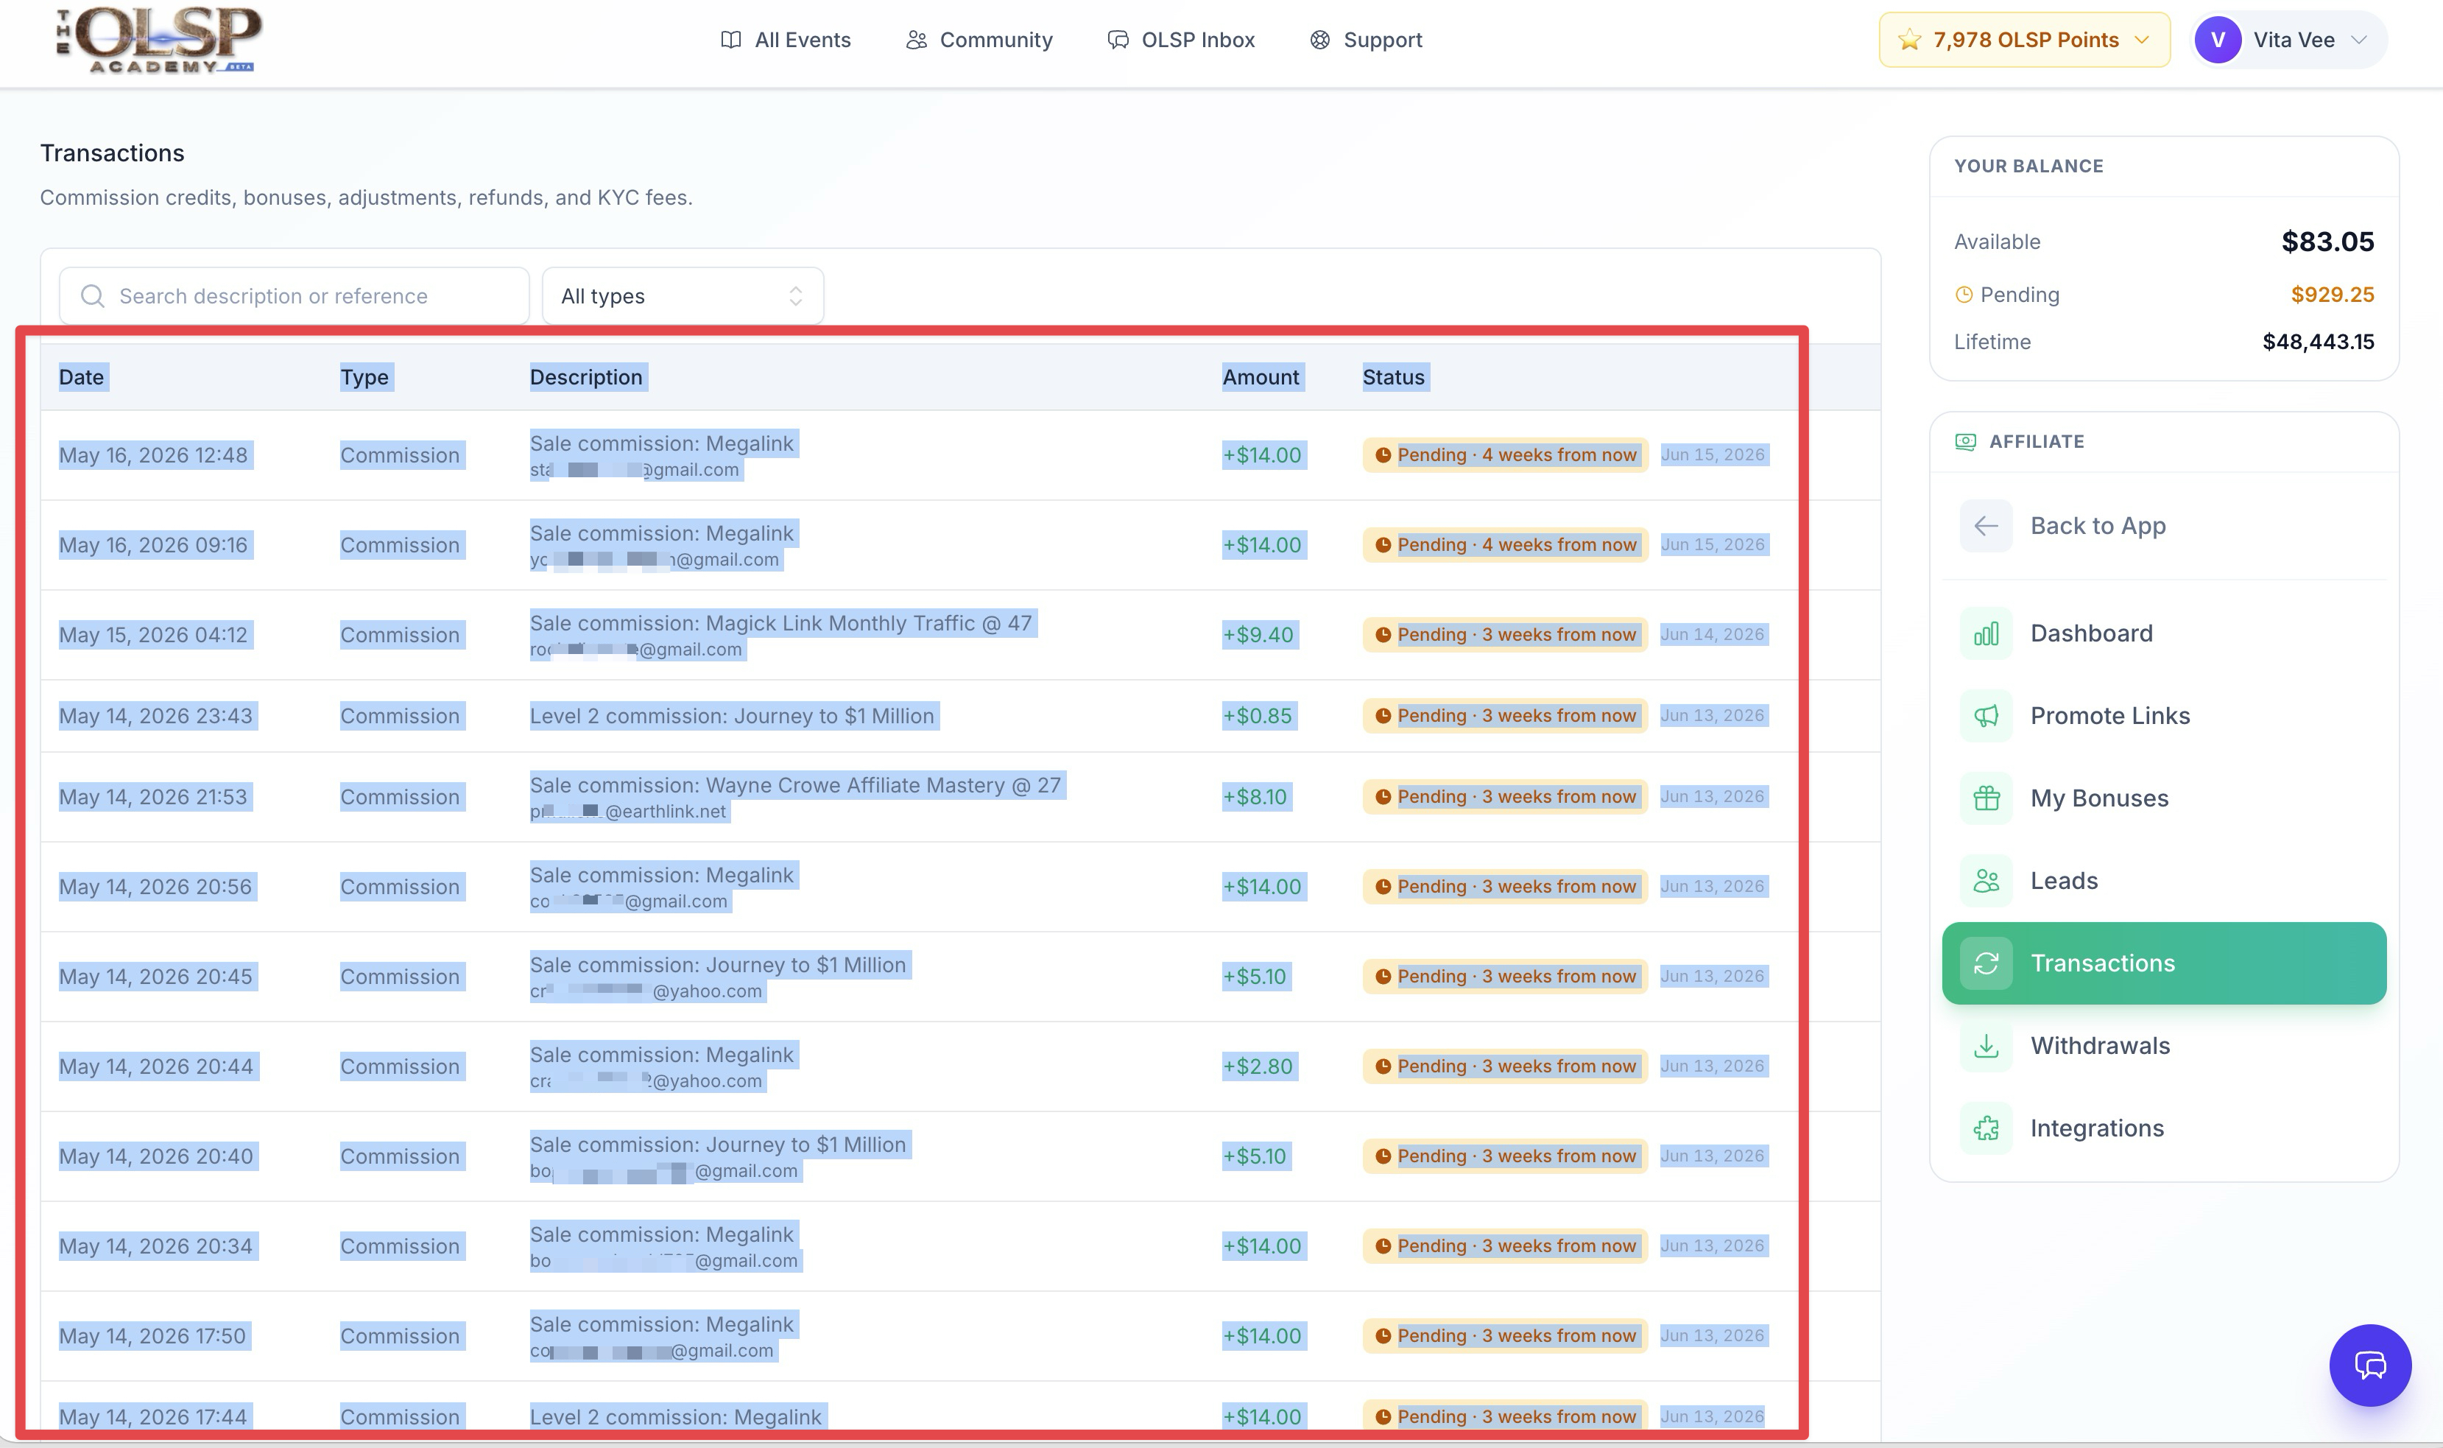This screenshot has width=2443, height=1448.
Task: Open All Events book icon
Action: pos(730,40)
